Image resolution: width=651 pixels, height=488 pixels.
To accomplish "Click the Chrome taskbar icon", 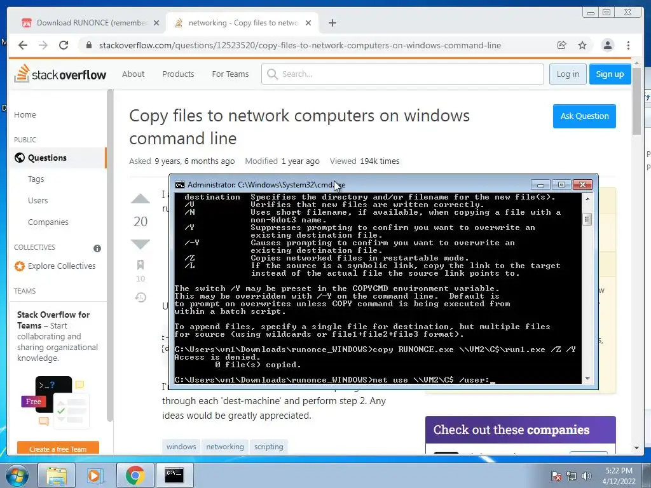I will 135,475.
